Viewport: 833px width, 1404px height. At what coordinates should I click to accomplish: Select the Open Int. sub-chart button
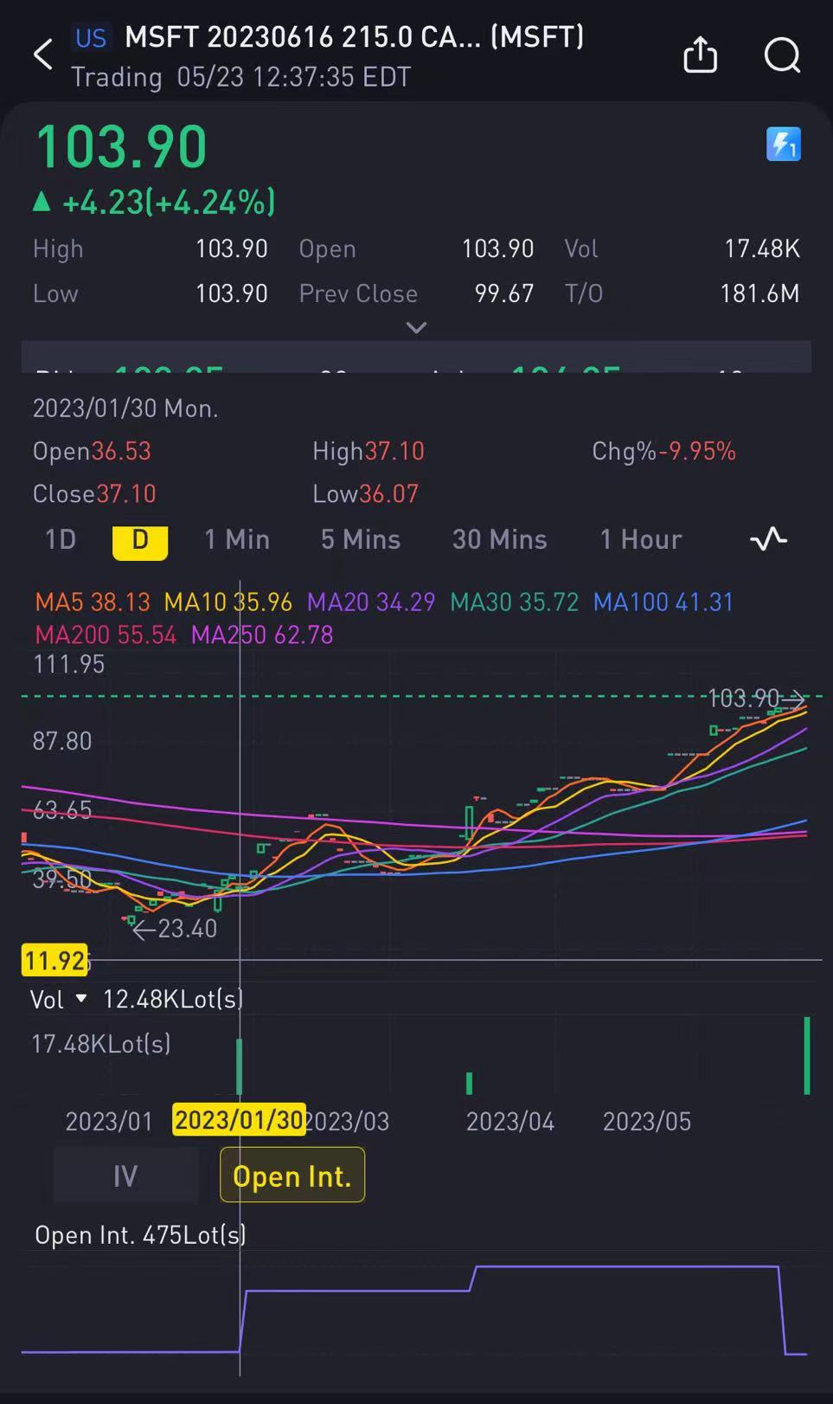292,1175
